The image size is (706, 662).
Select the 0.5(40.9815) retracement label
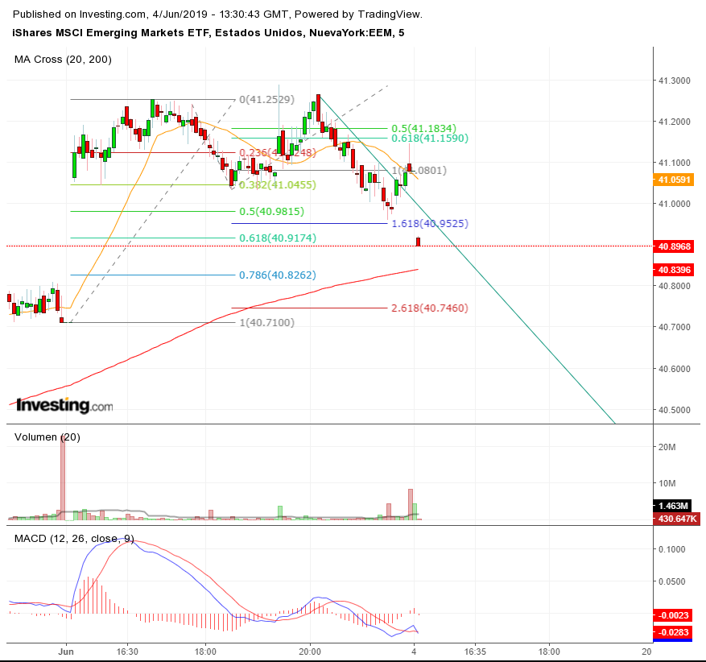(x=271, y=211)
